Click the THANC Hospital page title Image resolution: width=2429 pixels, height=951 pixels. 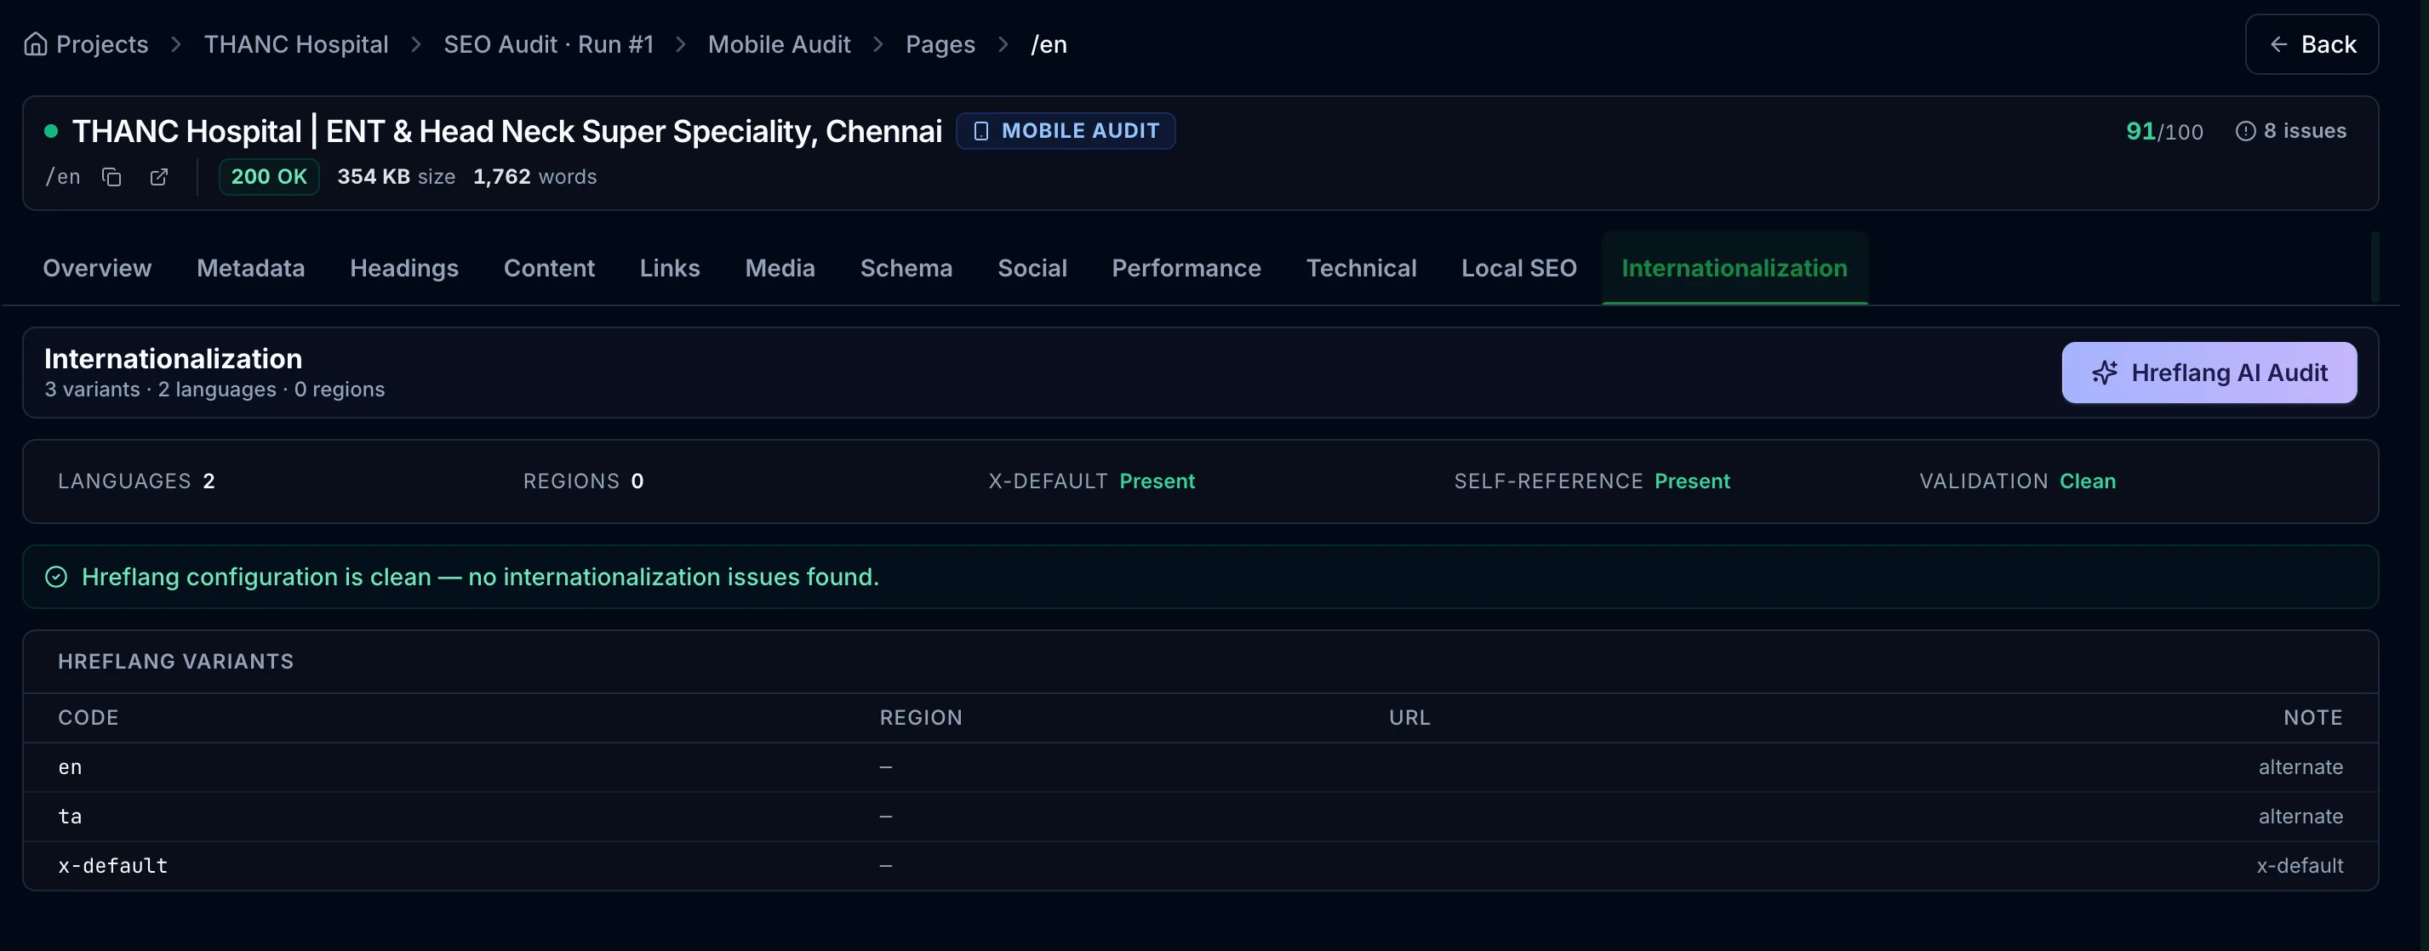[x=507, y=131]
